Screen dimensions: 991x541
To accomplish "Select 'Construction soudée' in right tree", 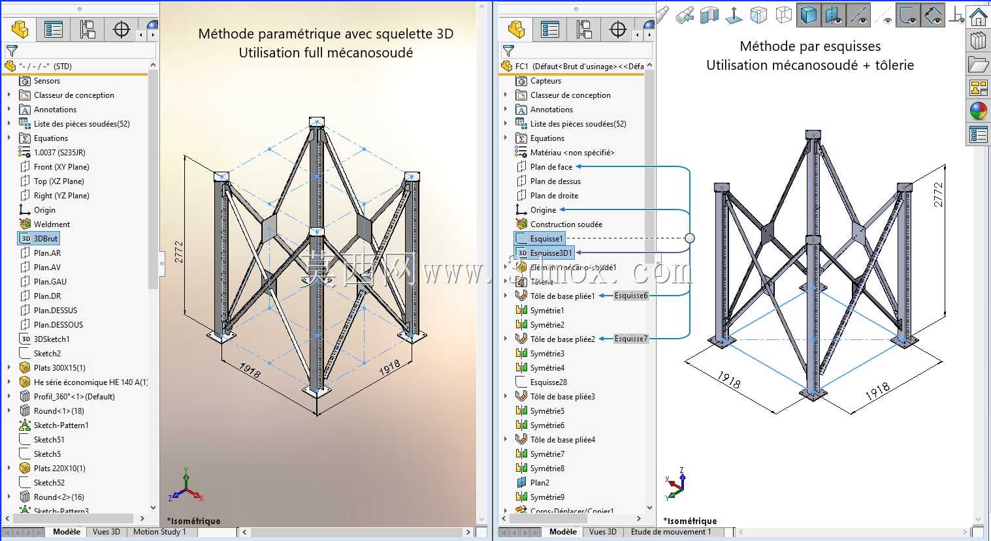I will (x=559, y=224).
